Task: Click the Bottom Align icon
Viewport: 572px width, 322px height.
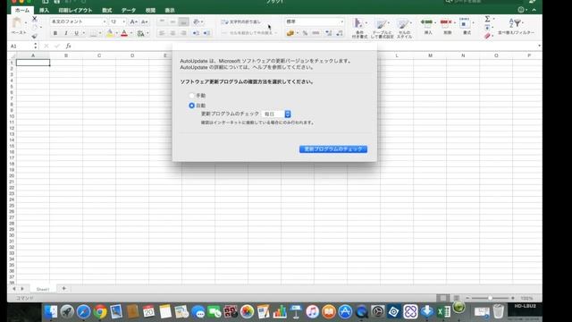Action: pyautogui.click(x=183, y=21)
